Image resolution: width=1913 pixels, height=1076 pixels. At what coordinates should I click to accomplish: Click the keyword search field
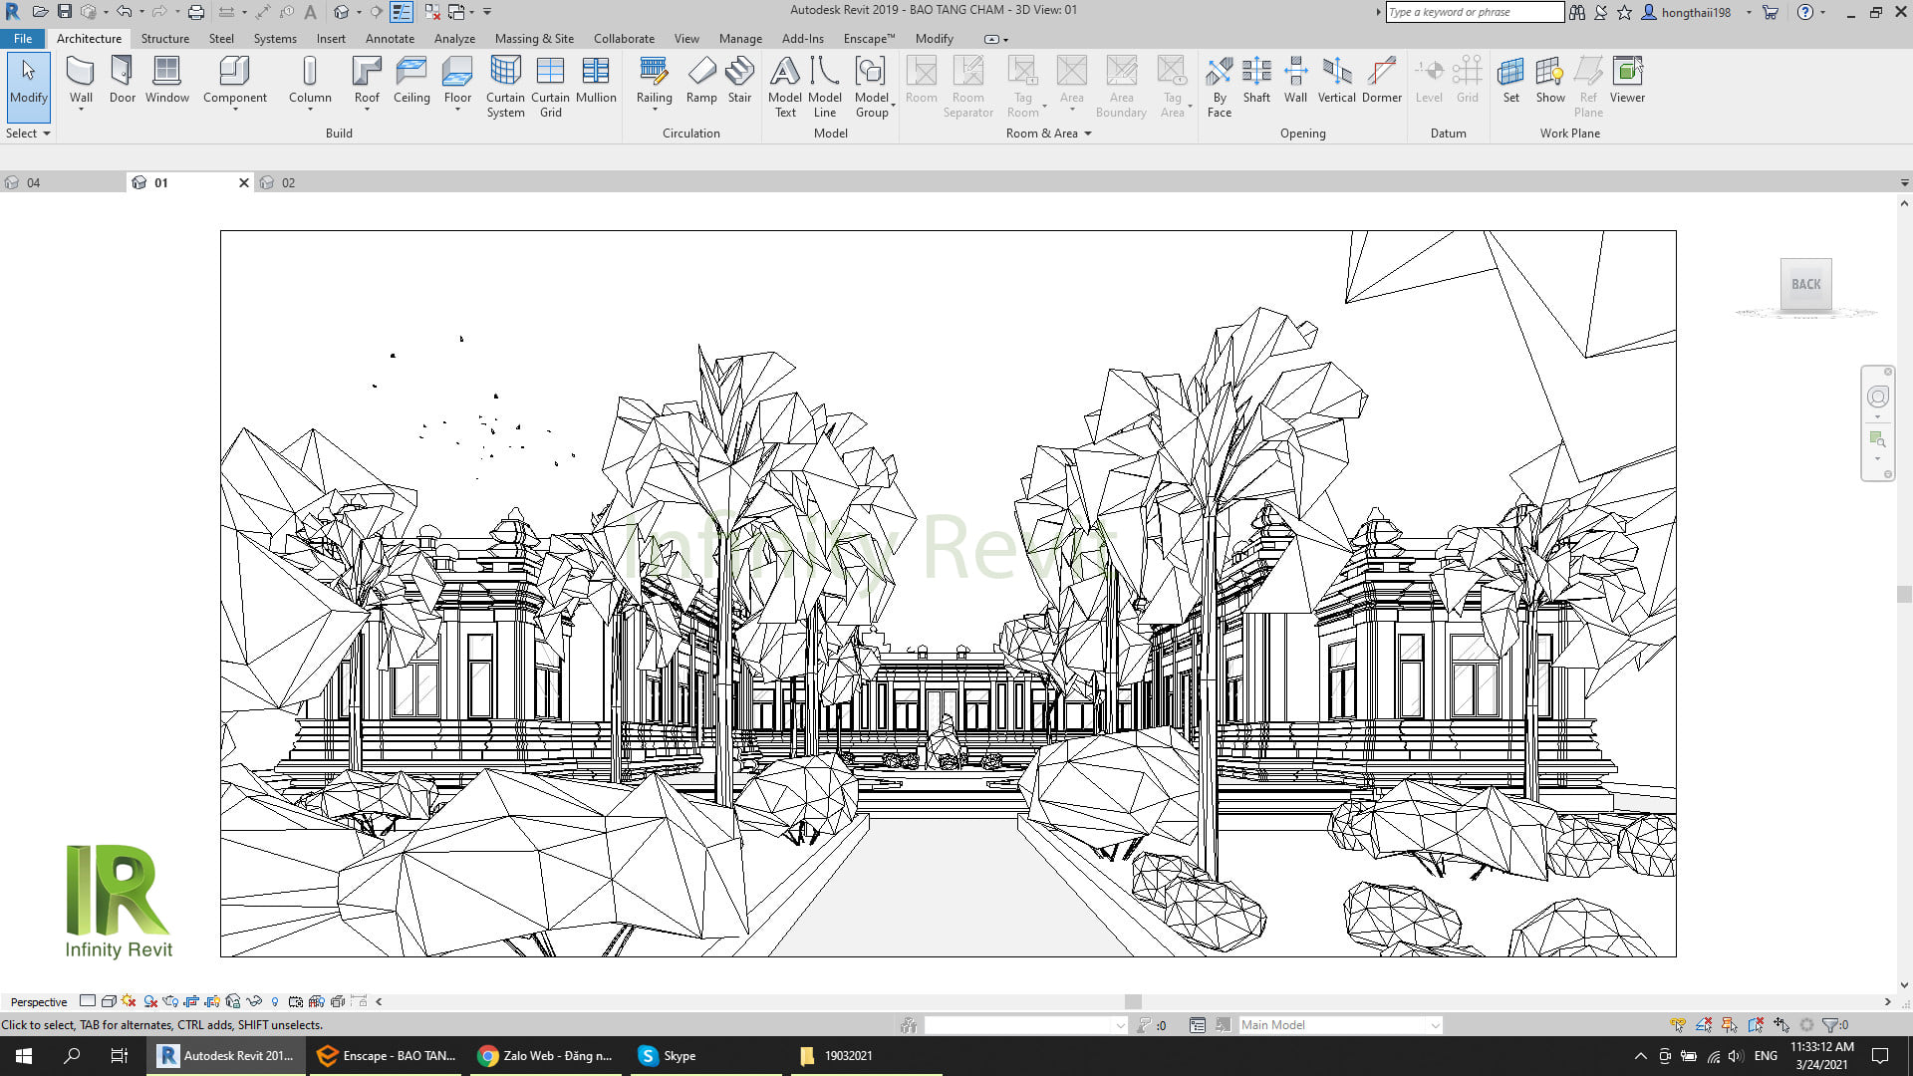(1473, 12)
